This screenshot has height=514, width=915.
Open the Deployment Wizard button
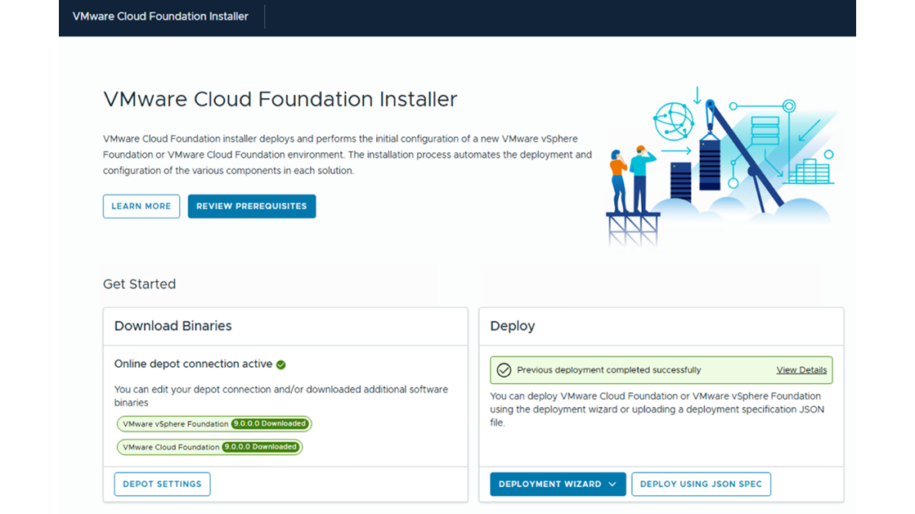[x=558, y=485]
